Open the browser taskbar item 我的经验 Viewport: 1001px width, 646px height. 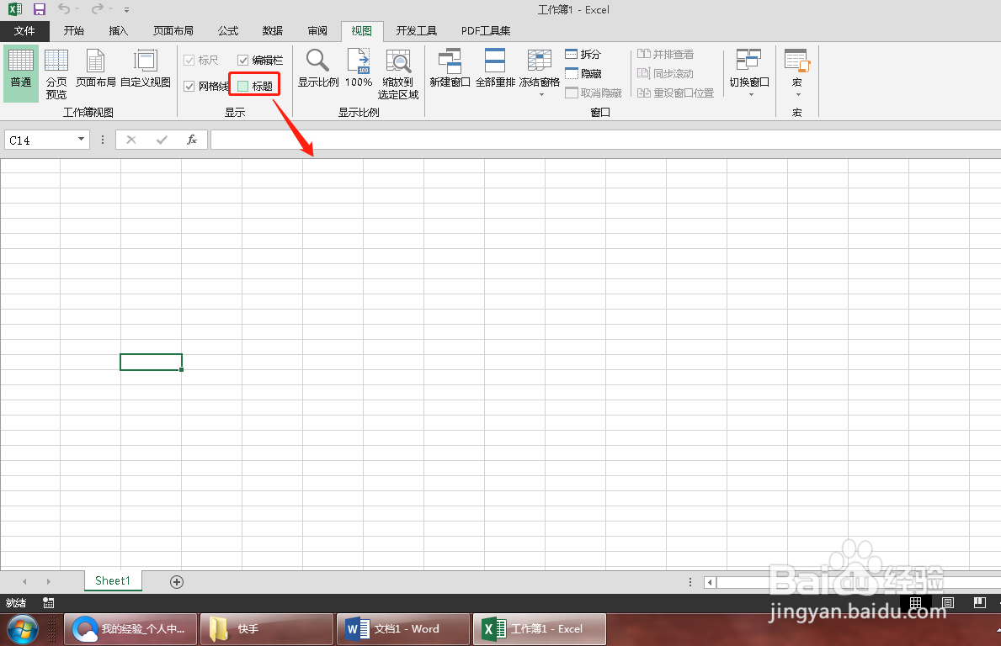(130, 629)
